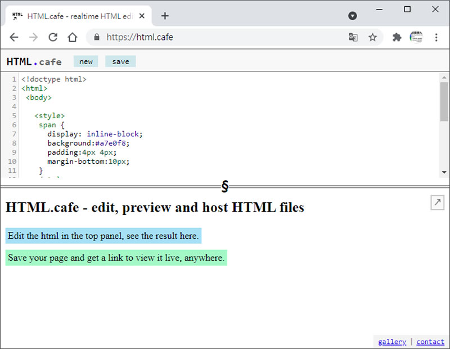
Task: Click the browser forward arrow
Action: [34, 37]
